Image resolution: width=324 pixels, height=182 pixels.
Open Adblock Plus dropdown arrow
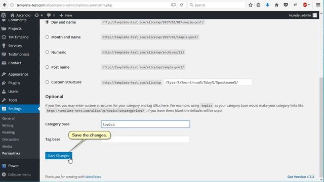tap(309, 5)
